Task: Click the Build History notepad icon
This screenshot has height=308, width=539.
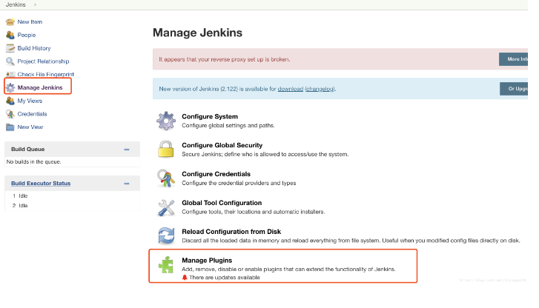Action: coord(10,48)
